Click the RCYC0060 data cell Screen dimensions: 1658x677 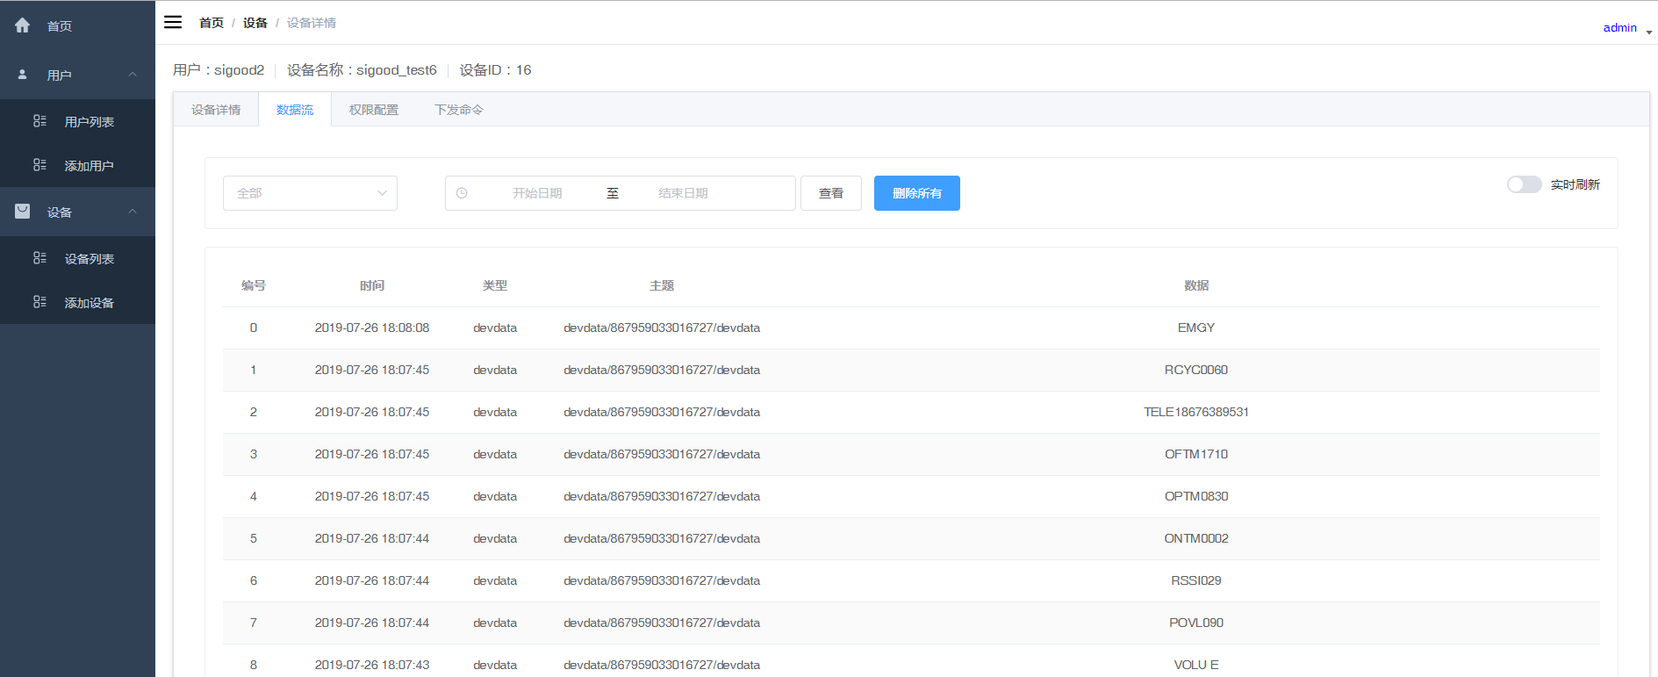[x=1196, y=370]
